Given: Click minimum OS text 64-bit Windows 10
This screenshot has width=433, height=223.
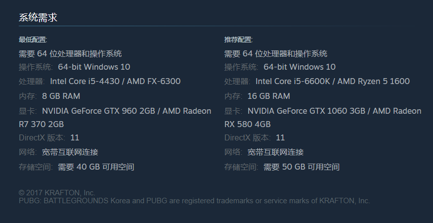Looking at the screenshot, I should pos(94,67).
